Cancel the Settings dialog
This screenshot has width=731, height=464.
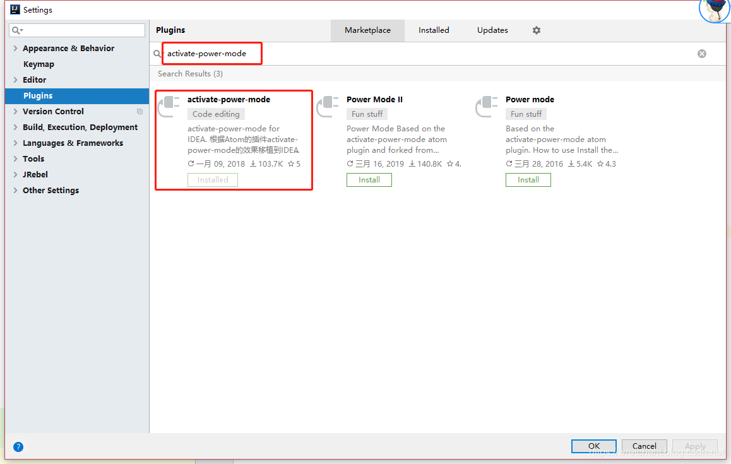645,446
